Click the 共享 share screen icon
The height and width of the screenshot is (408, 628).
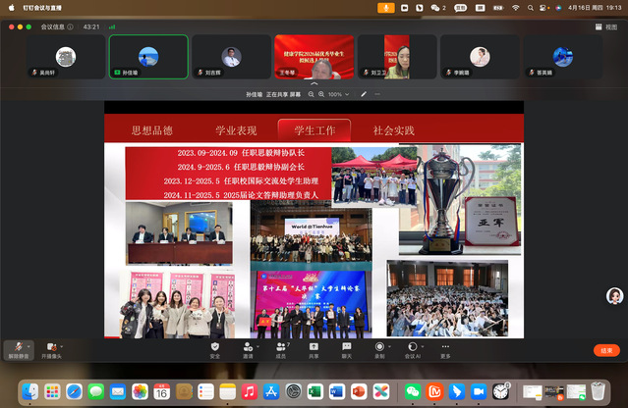[x=314, y=347]
